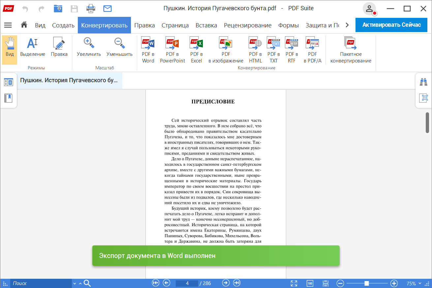Screen dimensions: 432x288
Task: Open the Правка ribbon tab
Action: tap(144, 25)
